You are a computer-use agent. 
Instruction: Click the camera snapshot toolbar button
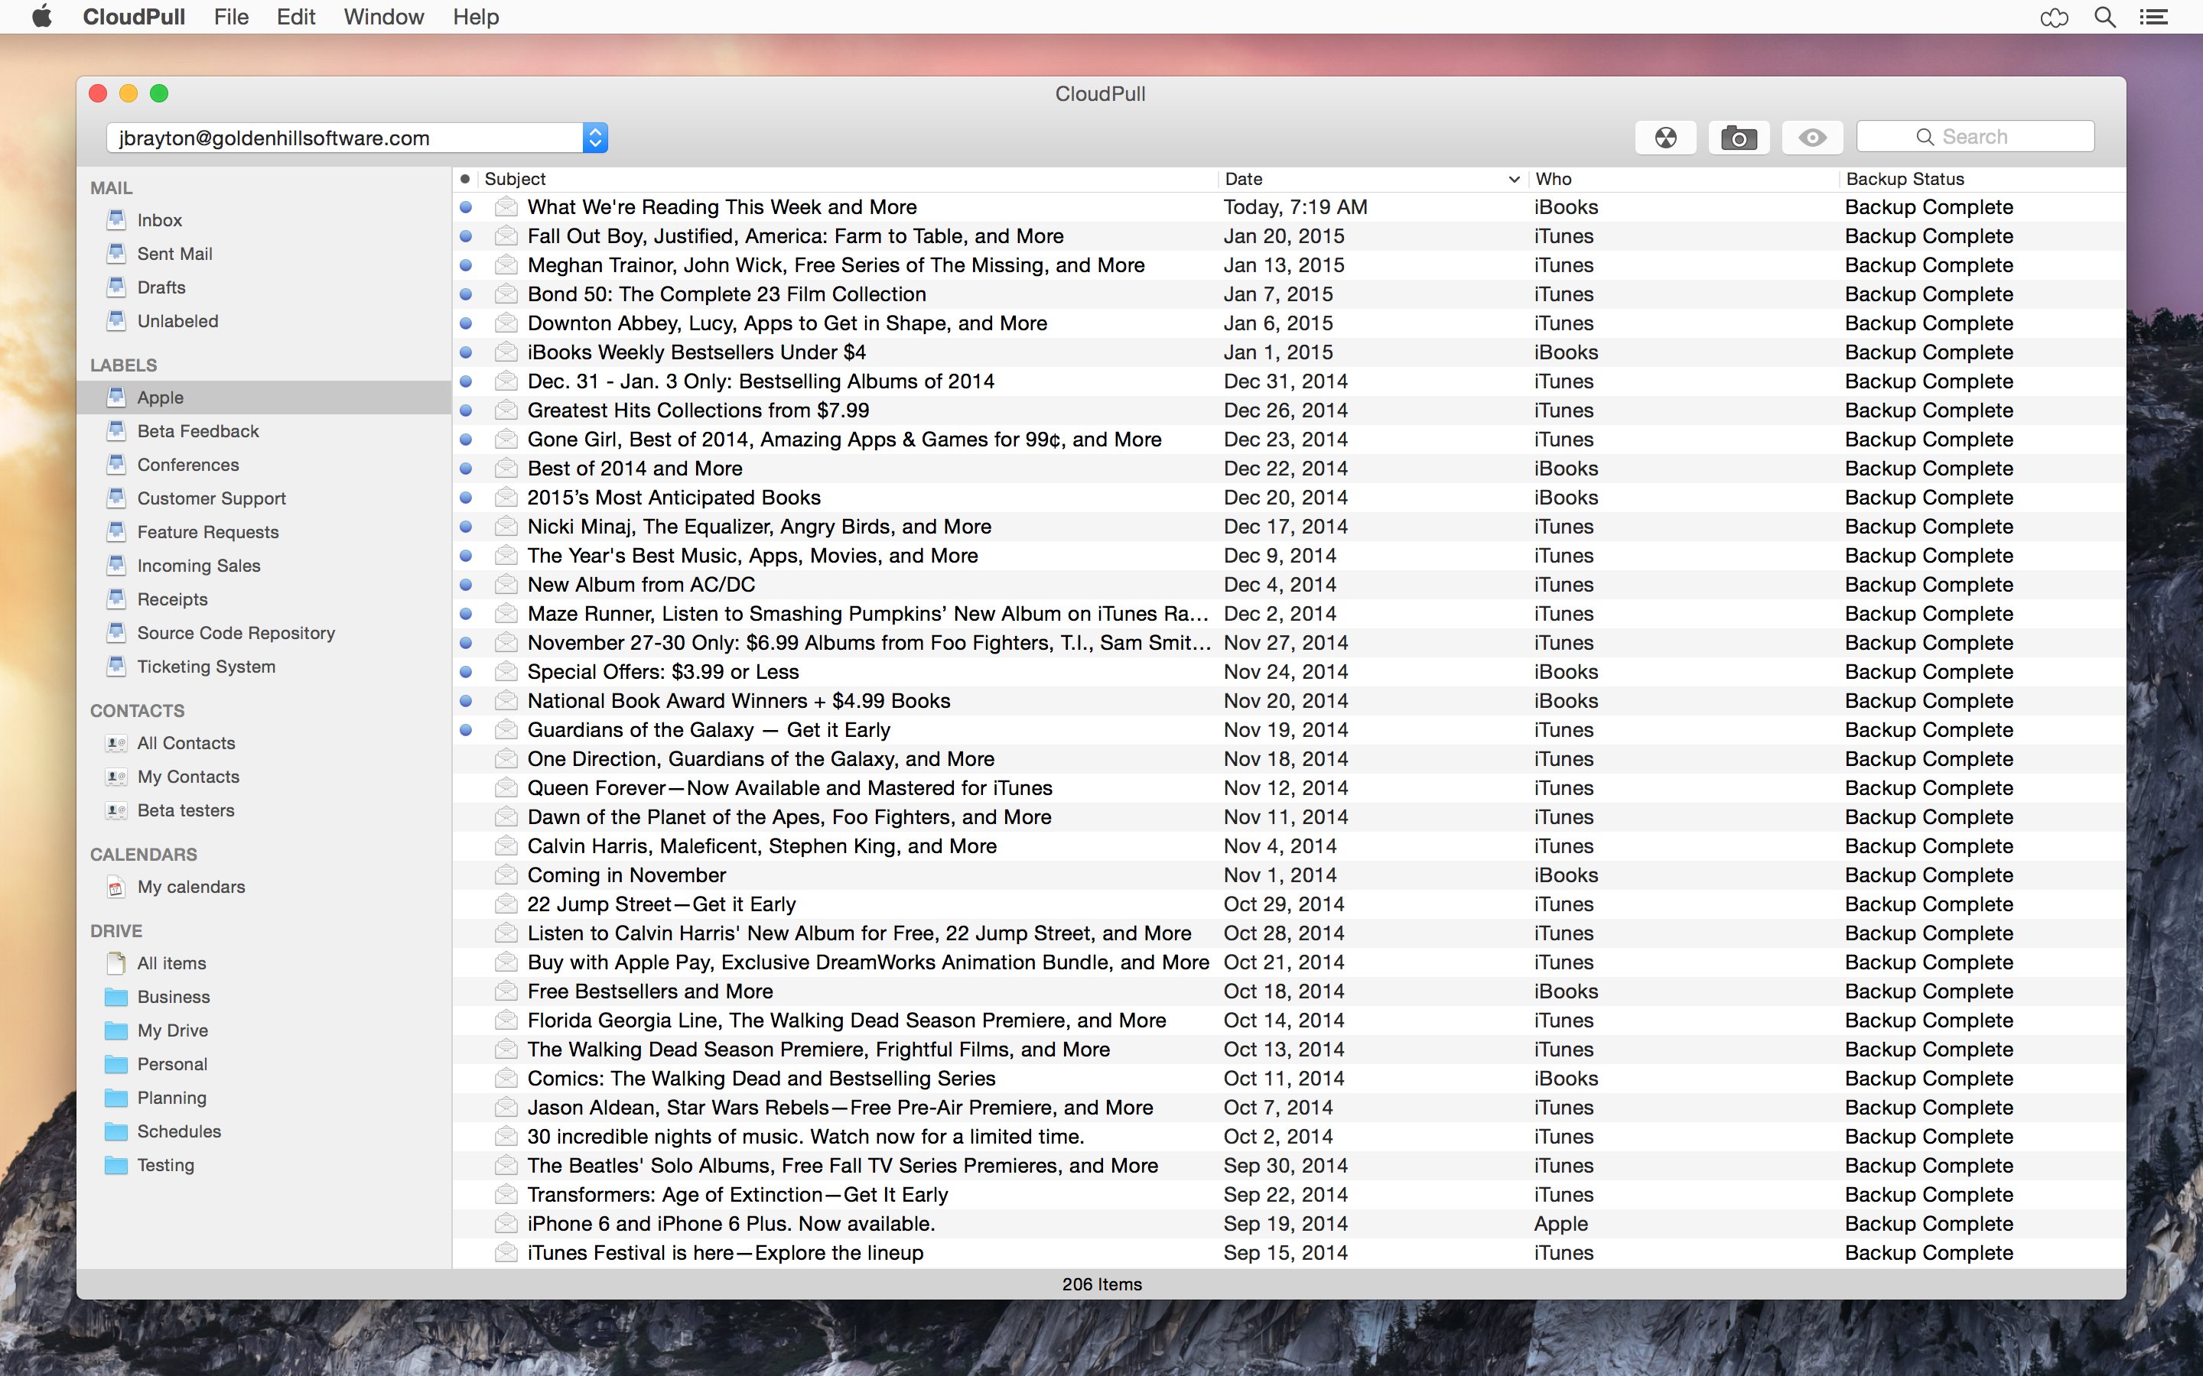(1739, 138)
